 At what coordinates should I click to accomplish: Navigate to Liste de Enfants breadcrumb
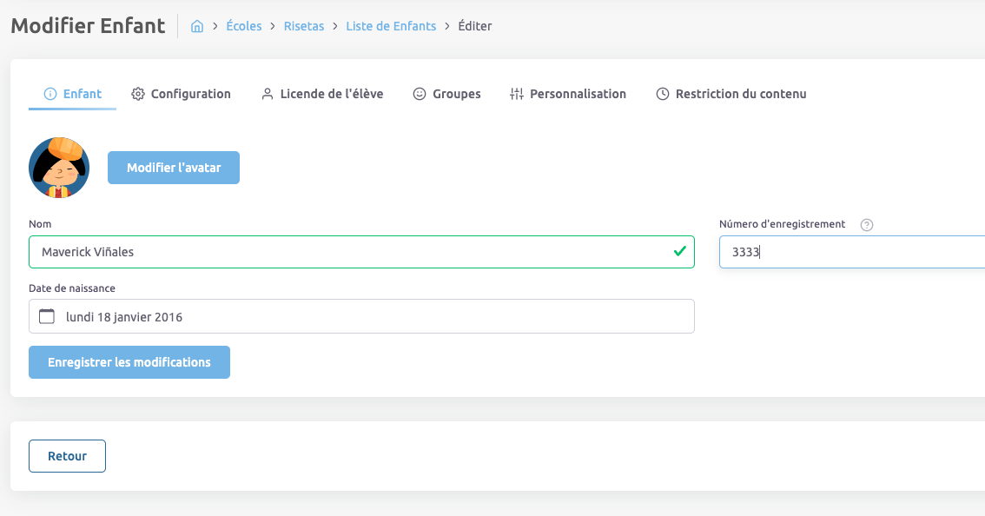(x=391, y=26)
